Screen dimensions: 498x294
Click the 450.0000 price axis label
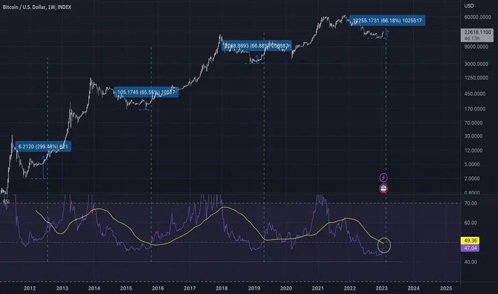[475, 94]
